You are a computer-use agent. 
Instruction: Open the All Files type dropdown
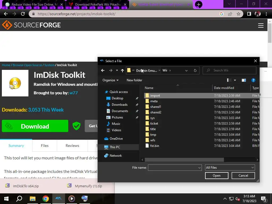click(x=230, y=168)
